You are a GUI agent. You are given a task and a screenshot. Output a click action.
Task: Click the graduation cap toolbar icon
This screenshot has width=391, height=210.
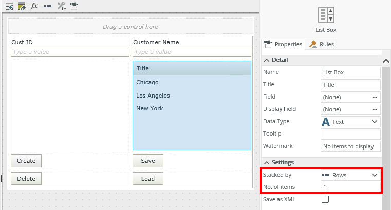[73, 6]
